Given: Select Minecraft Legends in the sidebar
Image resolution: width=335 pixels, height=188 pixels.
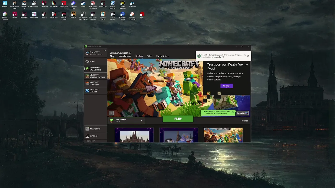Looking at the screenshot, I should [95, 91].
